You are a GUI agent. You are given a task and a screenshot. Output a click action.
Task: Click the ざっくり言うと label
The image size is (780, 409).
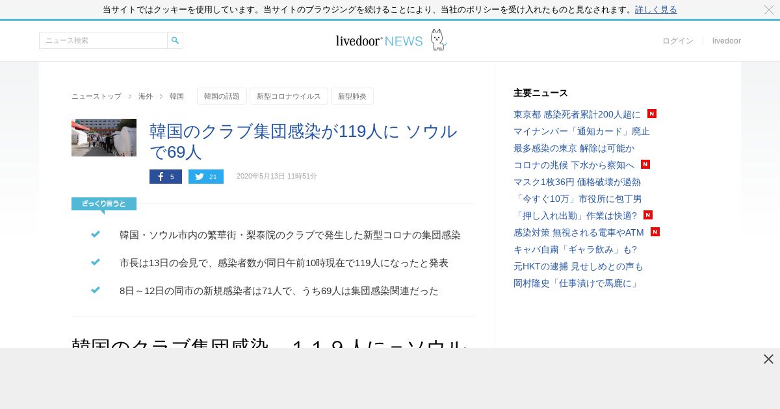[x=104, y=204]
